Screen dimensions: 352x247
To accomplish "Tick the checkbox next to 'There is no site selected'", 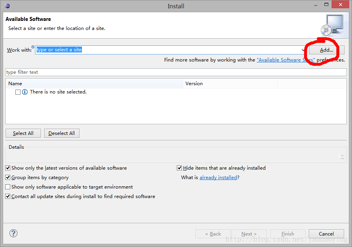I will click(x=18, y=92).
